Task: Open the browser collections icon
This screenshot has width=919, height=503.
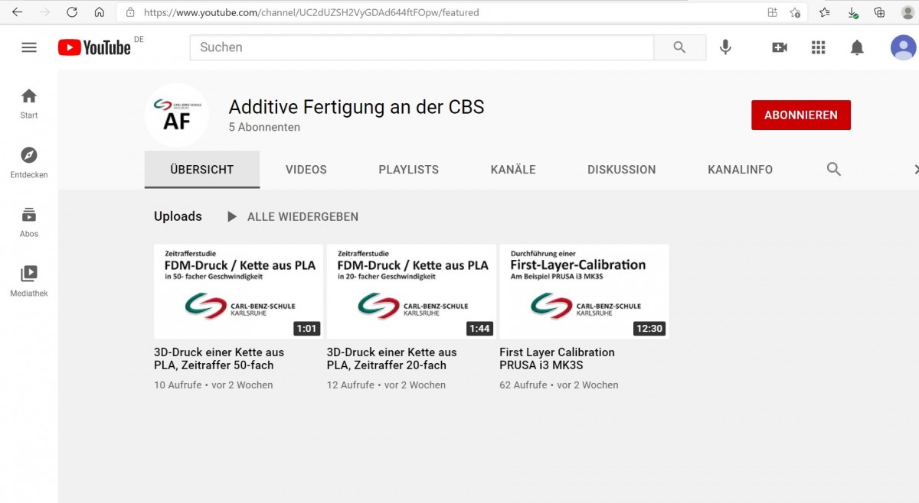Action: (x=879, y=12)
